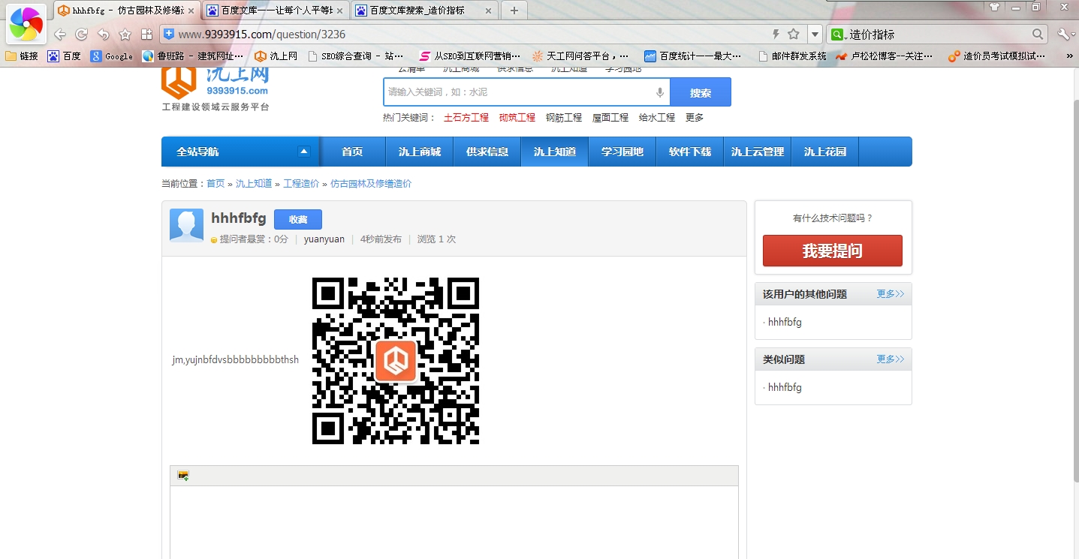Open the SEO综合查询 bookmark
The width and height of the screenshot is (1079, 559).
356,56
